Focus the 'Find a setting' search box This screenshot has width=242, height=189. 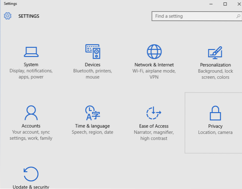point(192,16)
